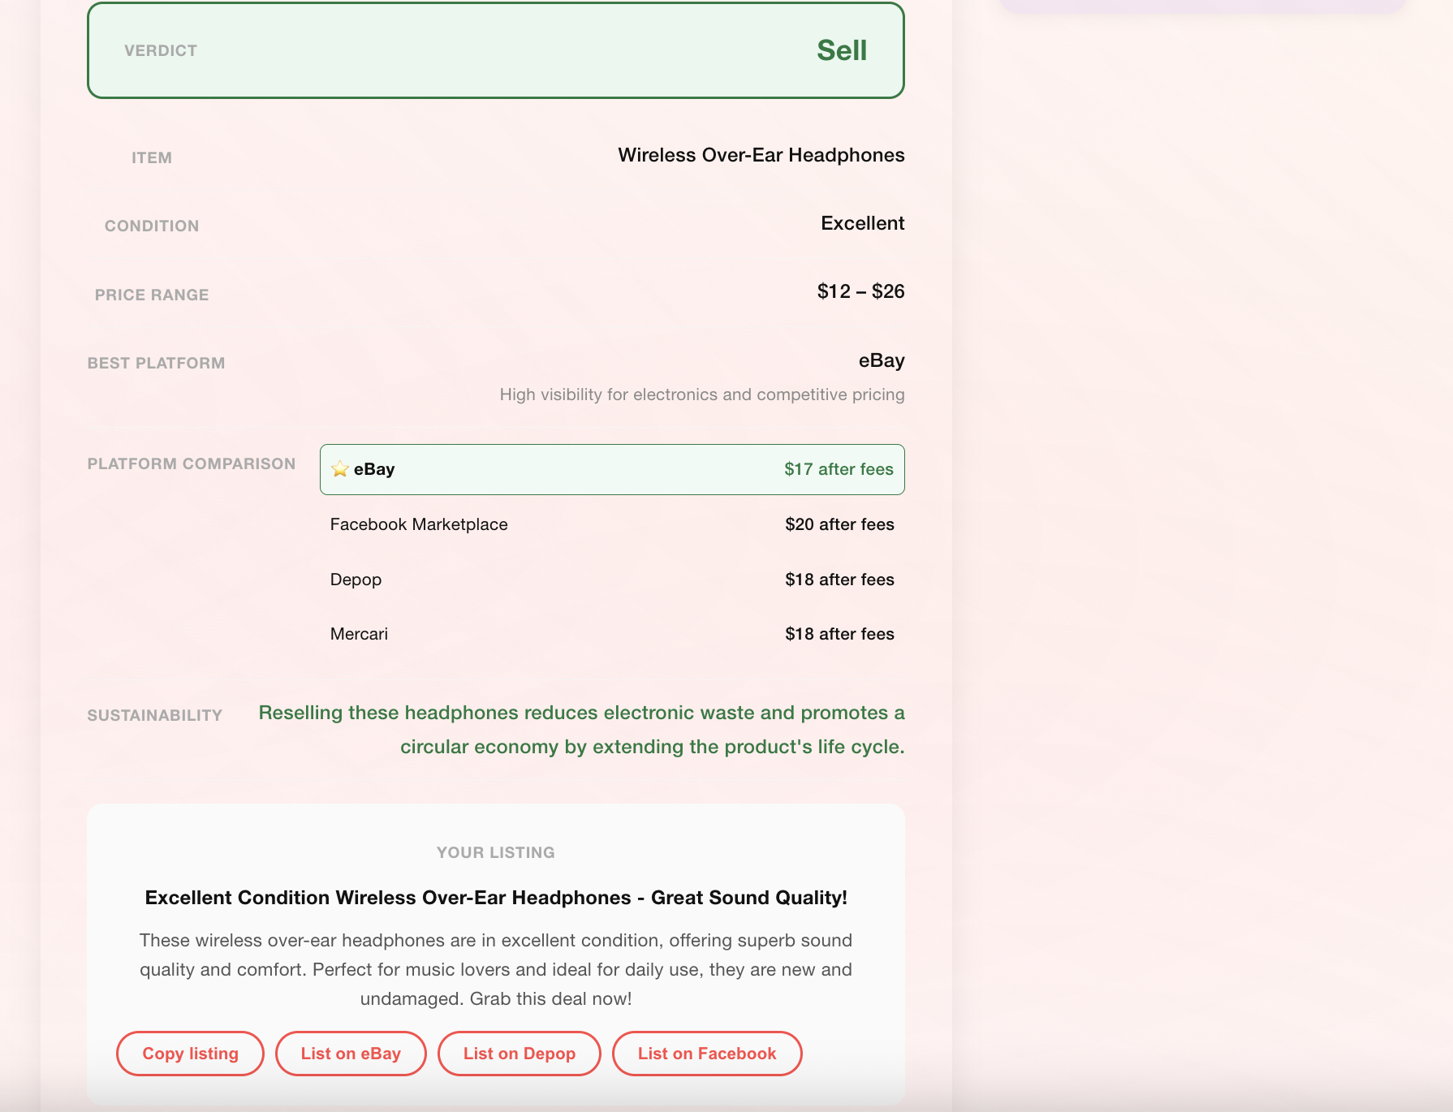Click the bold listing title
Screen dimensions: 1453x1112
496,898
